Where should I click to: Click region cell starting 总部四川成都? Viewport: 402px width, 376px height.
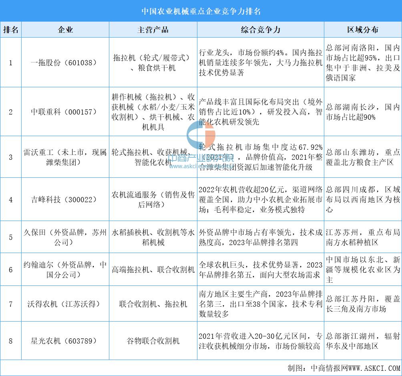(x=363, y=199)
